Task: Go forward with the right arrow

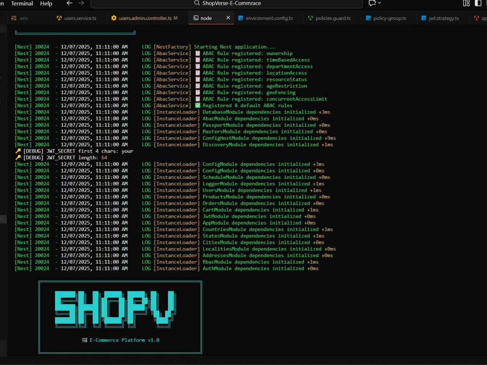Action: [81, 3]
